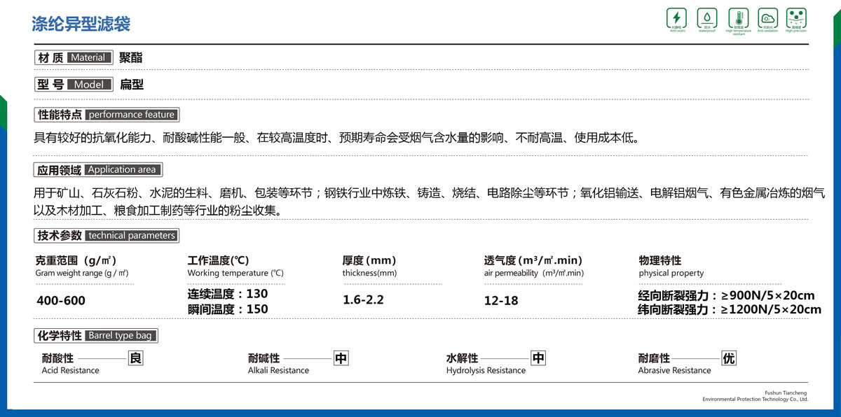Select the 化学特性 Barrel type bag heading
The height and width of the screenshot is (417, 841).
96,336
